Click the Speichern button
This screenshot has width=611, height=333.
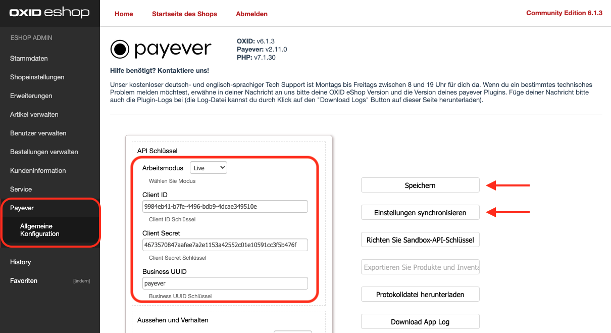420,185
